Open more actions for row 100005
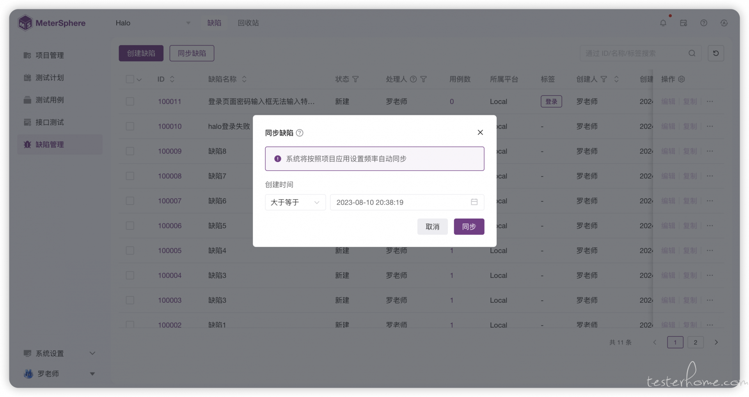The height and width of the screenshot is (397, 749). pyautogui.click(x=710, y=251)
